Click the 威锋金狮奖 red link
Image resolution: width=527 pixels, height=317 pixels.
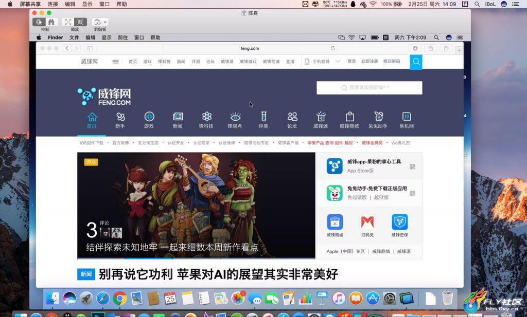coord(372,143)
